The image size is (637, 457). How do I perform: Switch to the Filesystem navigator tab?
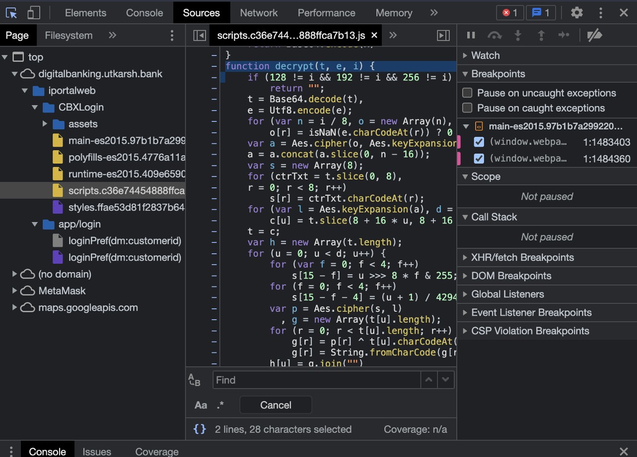pos(69,35)
